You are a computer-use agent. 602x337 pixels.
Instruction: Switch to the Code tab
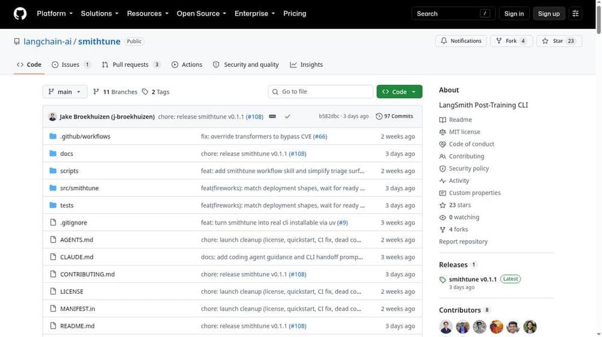29,64
